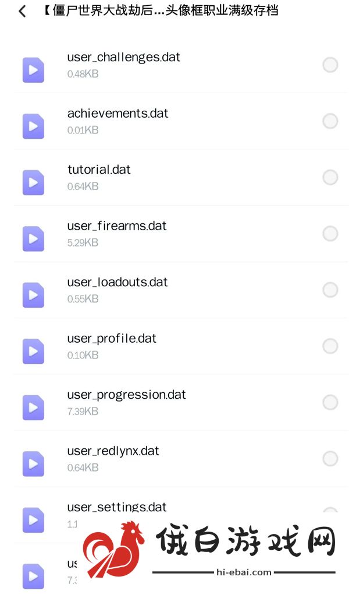Click file icon for user_redlynx.dat
349x594 pixels.
coord(33,463)
